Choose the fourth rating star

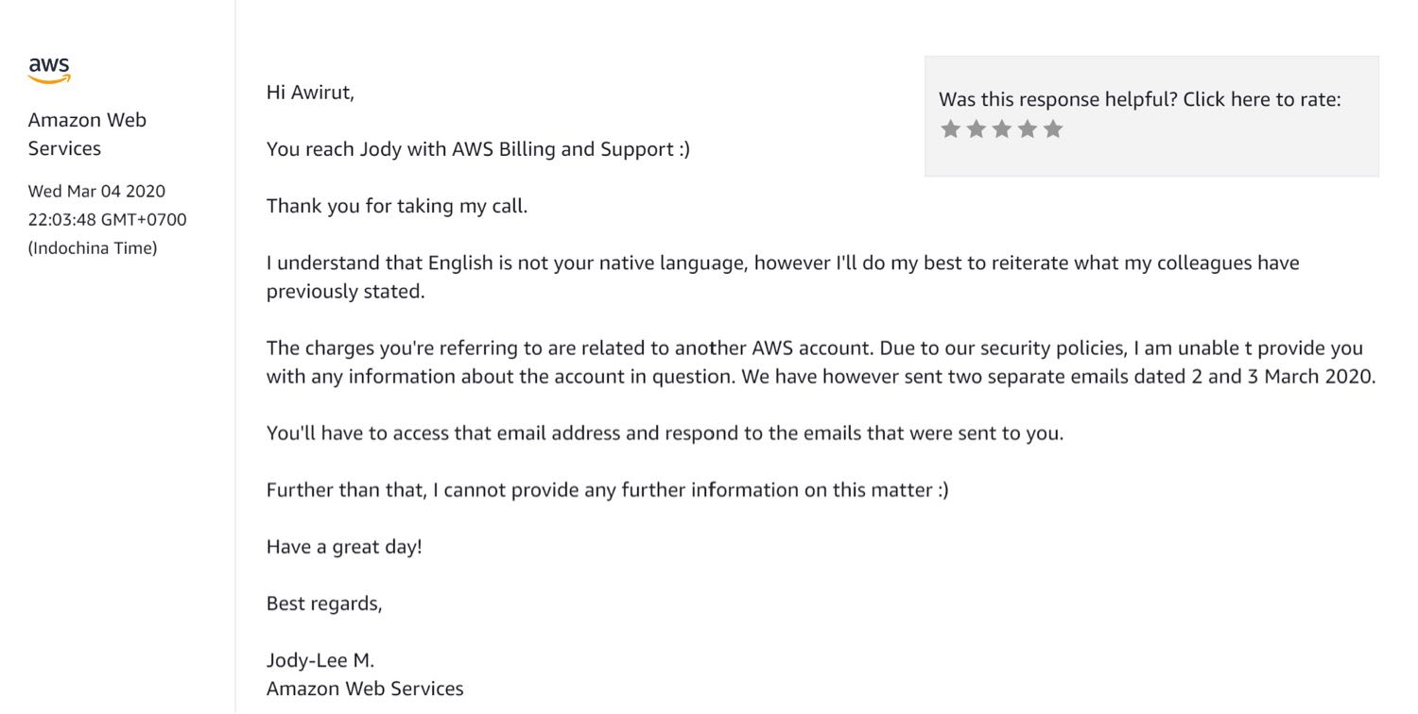coord(1028,129)
